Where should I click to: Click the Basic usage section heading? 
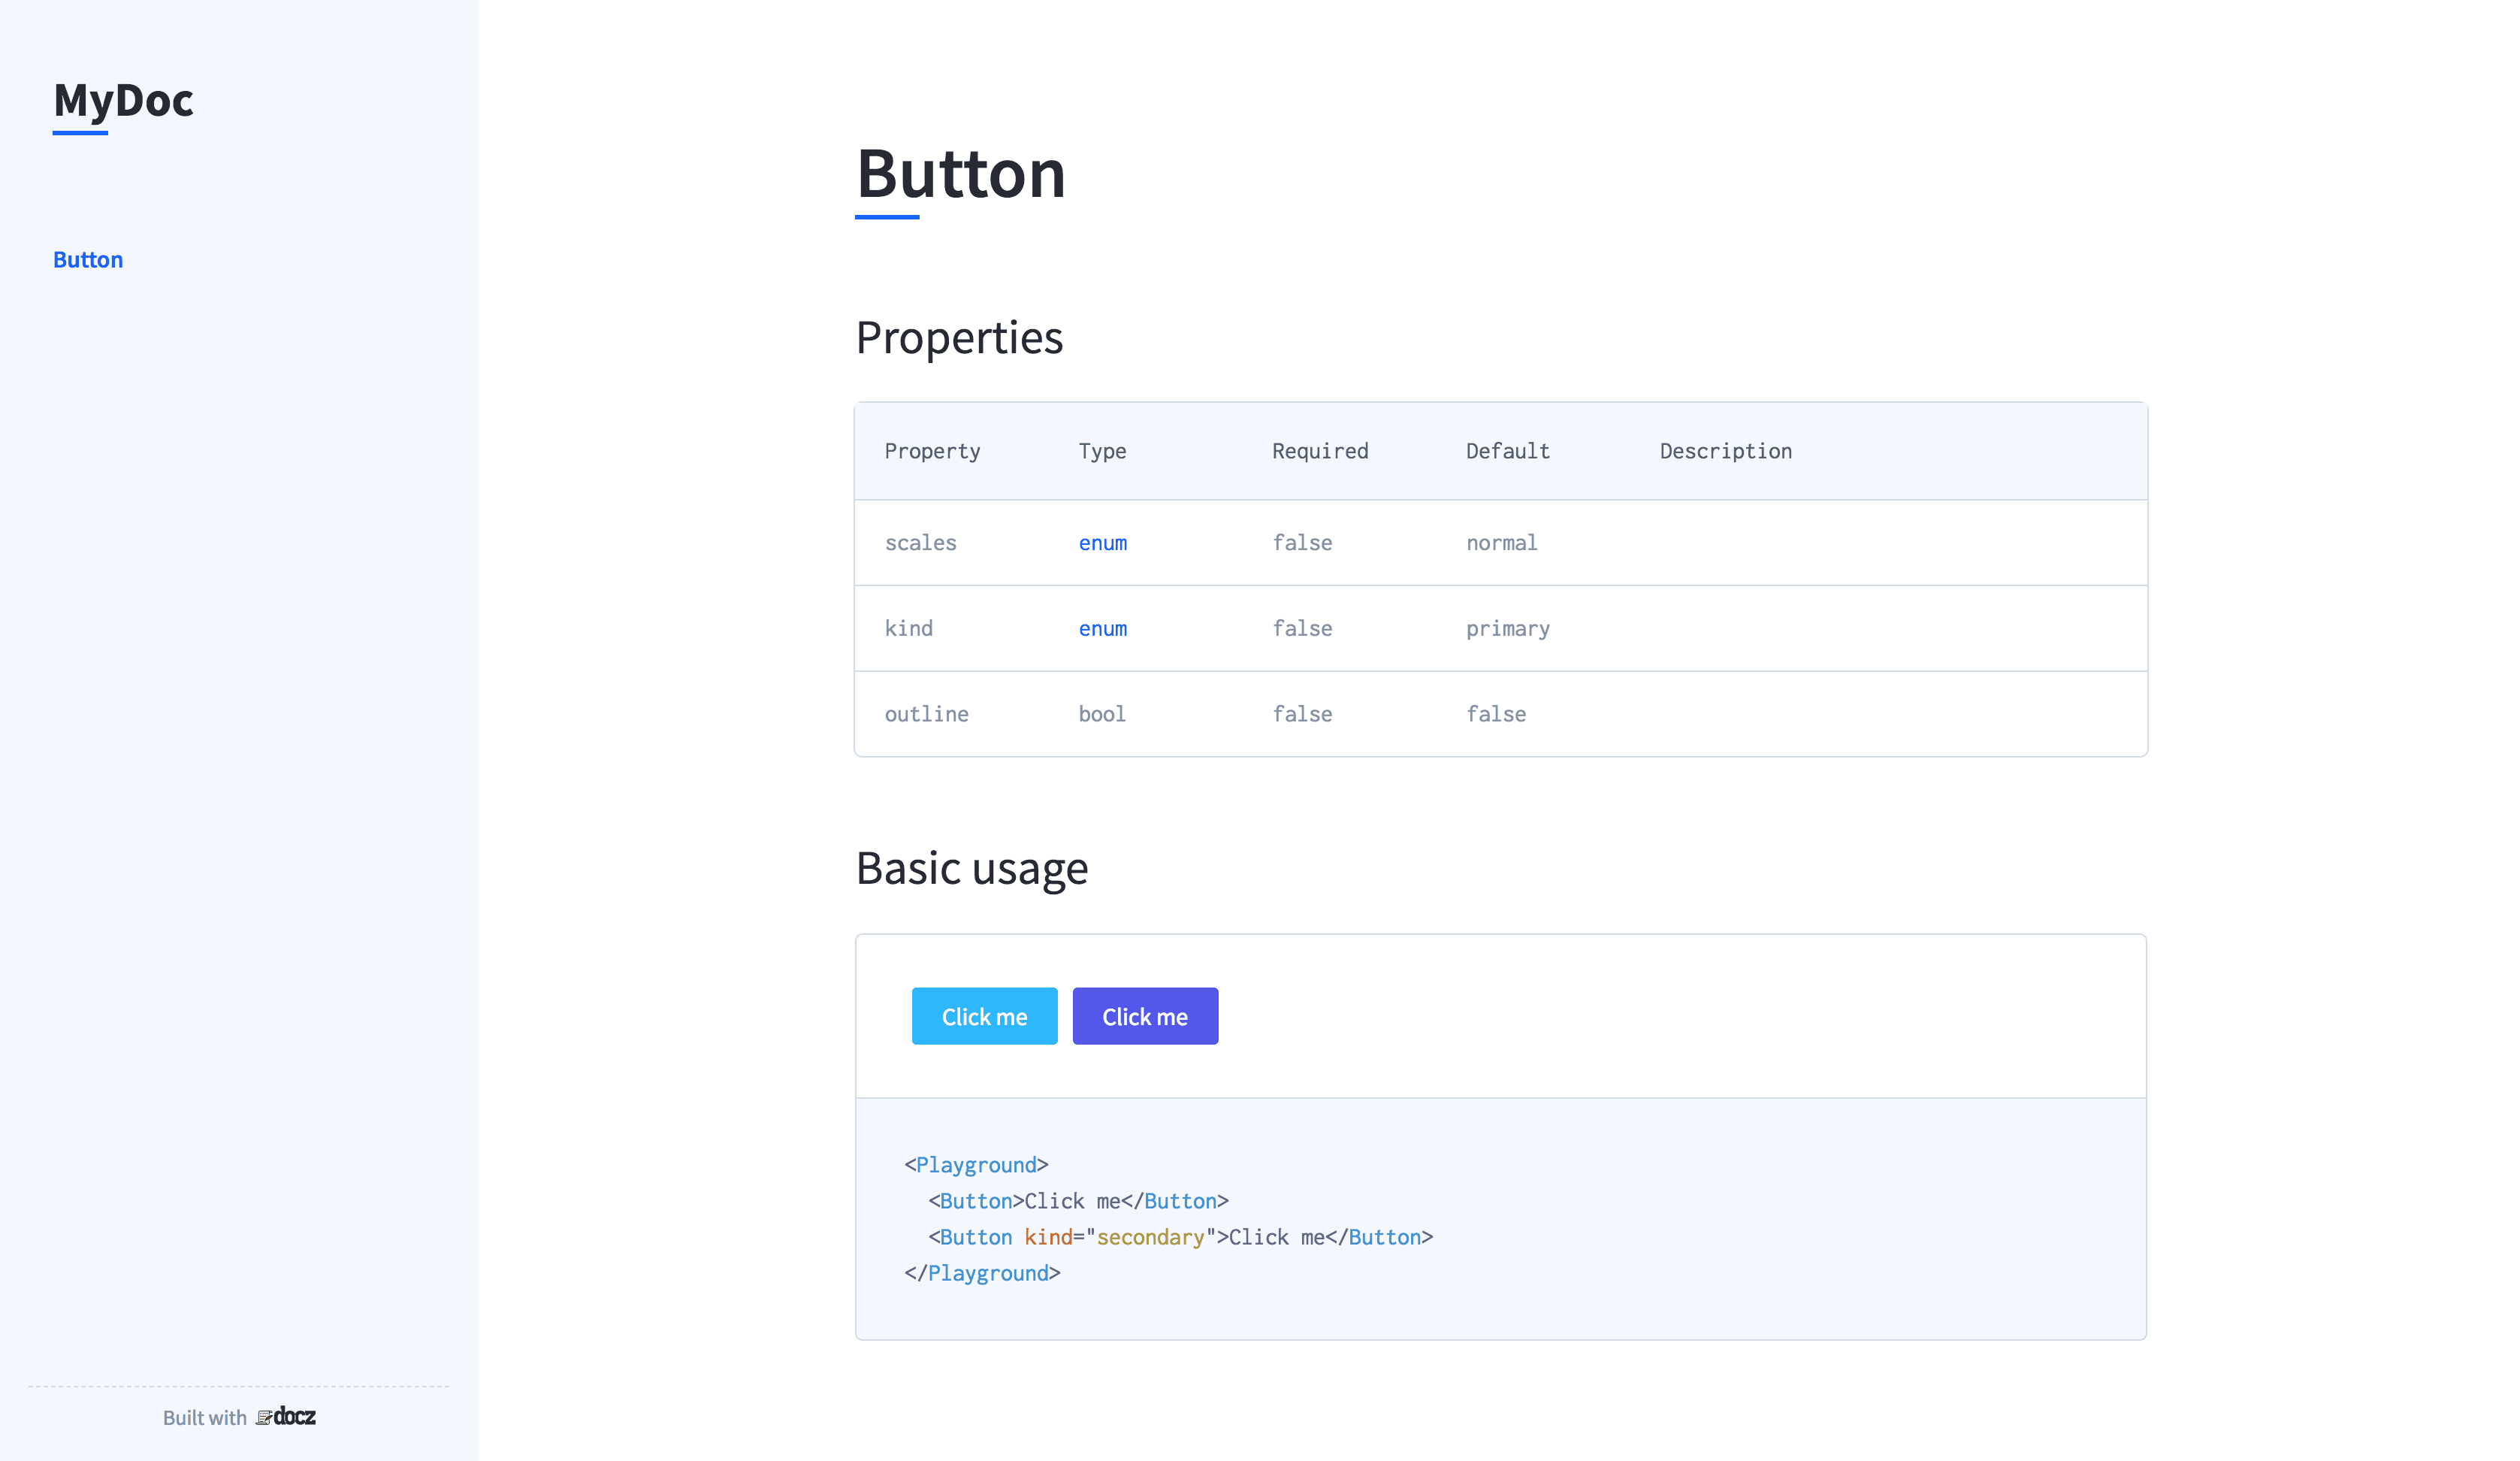[x=971, y=868]
